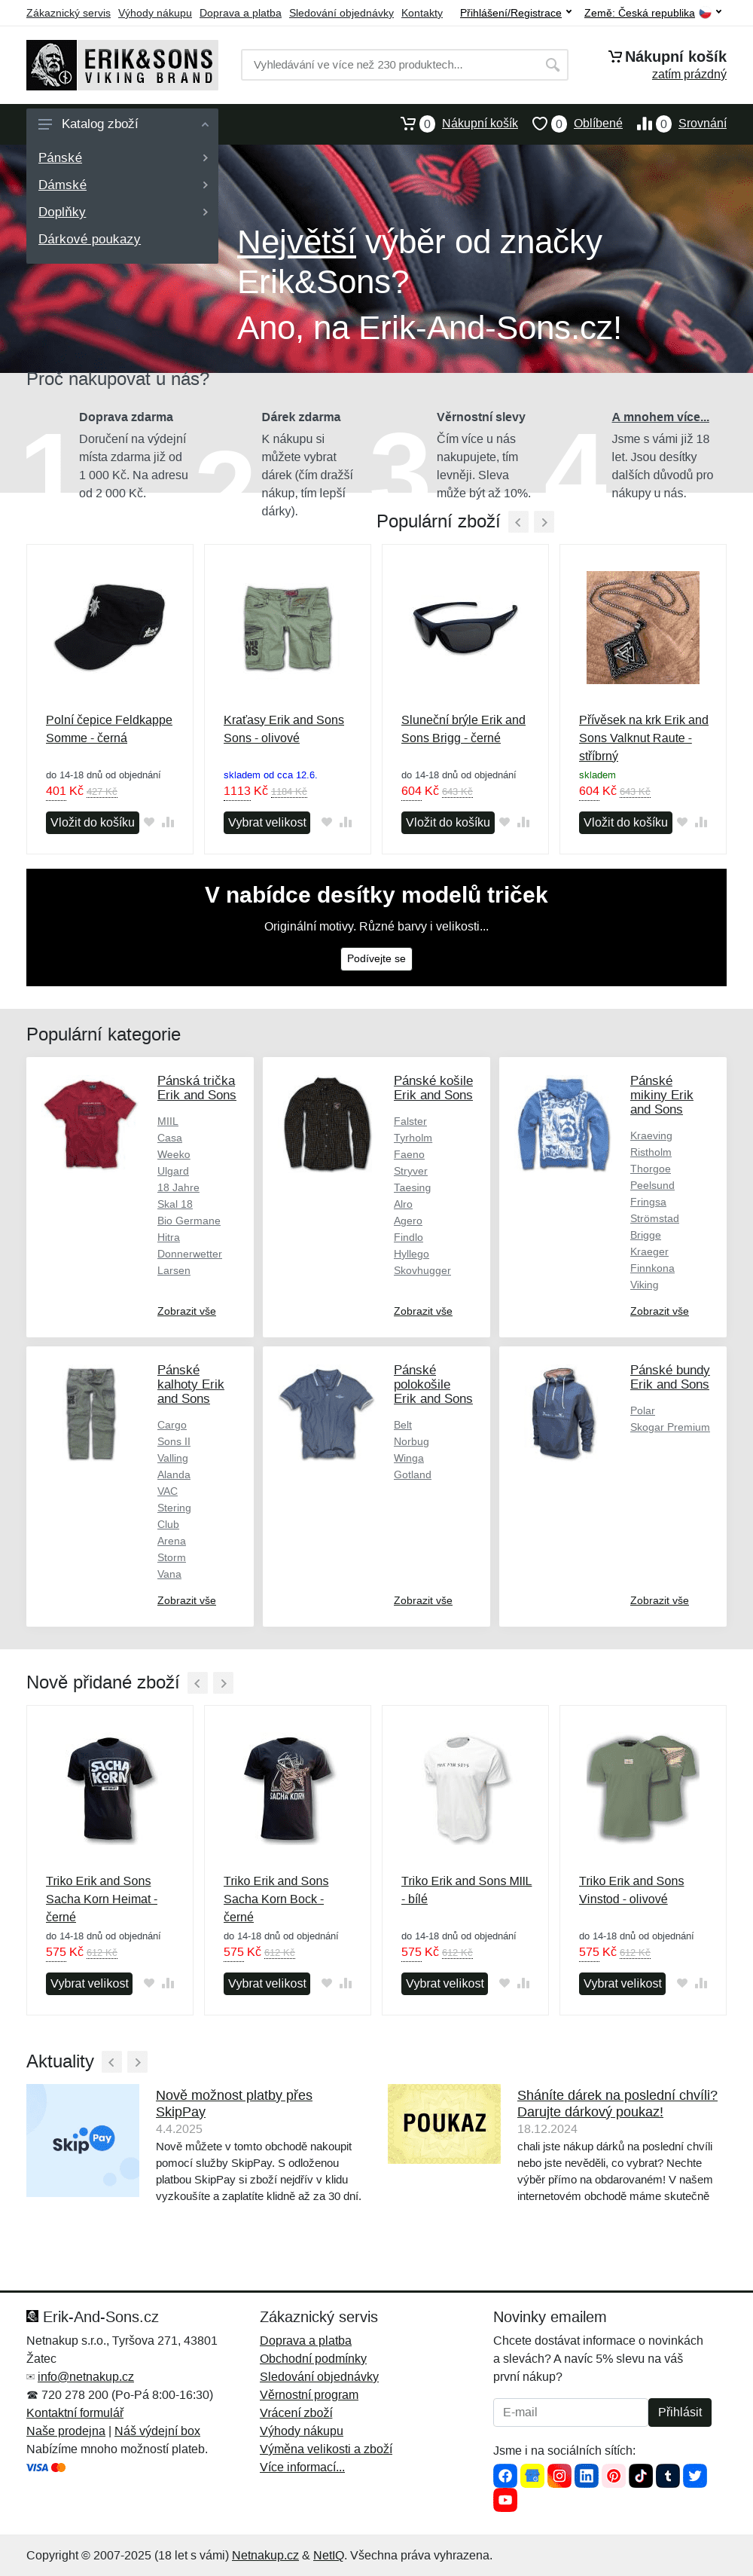Image resolution: width=753 pixels, height=2576 pixels.
Task: Show next Populární zboží items
Action: click(543, 522)
